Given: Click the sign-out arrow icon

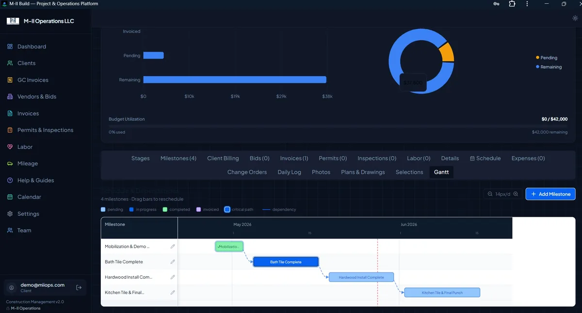Looking at the screenshot, I should point(79,287).
